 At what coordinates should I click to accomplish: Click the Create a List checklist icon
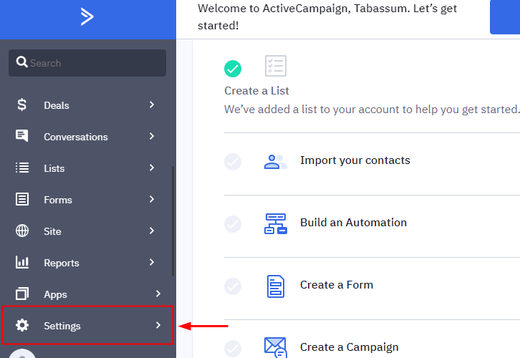[x=276, y=66]
